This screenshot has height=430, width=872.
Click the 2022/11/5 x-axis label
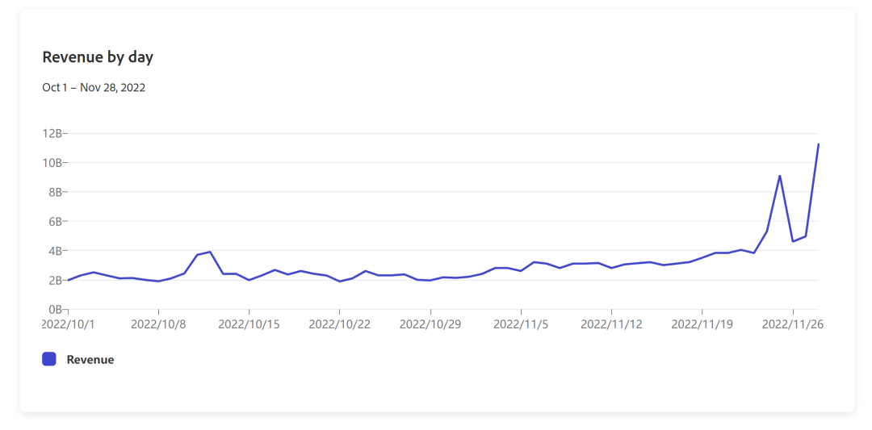pos(521,324)
